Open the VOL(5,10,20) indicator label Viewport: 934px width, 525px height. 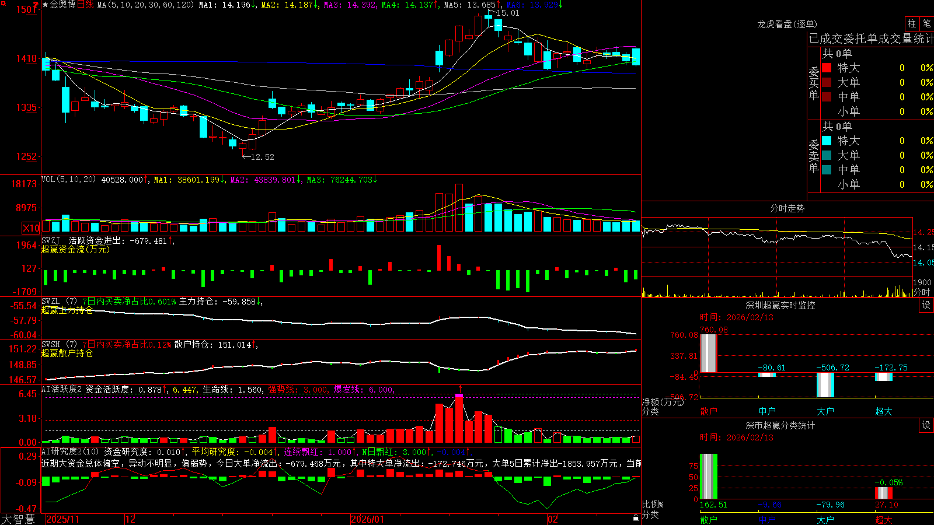tap(68, 180)
